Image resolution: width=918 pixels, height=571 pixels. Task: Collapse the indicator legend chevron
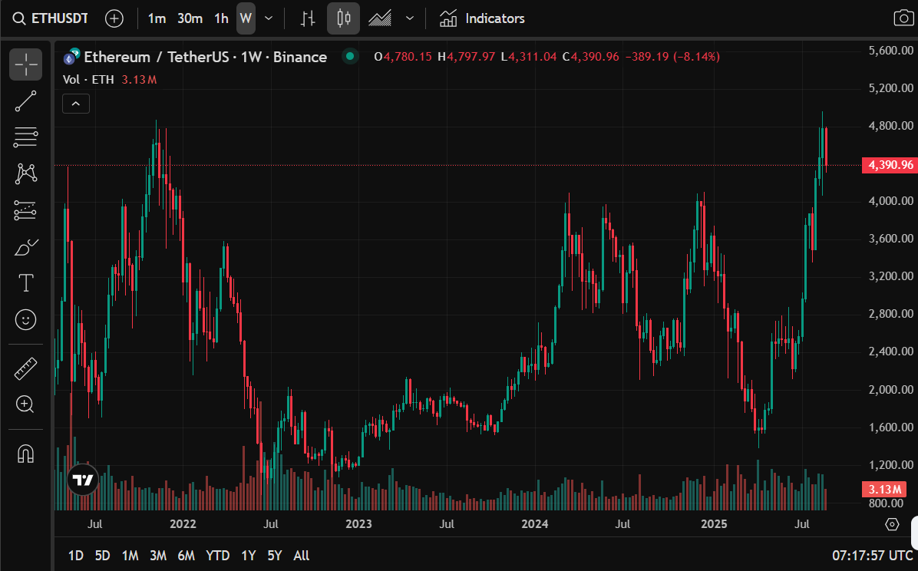(76, 104)
